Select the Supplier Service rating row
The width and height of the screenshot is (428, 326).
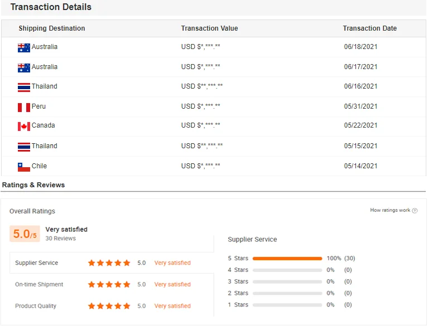pyautogui.click(x=112, y=263)
